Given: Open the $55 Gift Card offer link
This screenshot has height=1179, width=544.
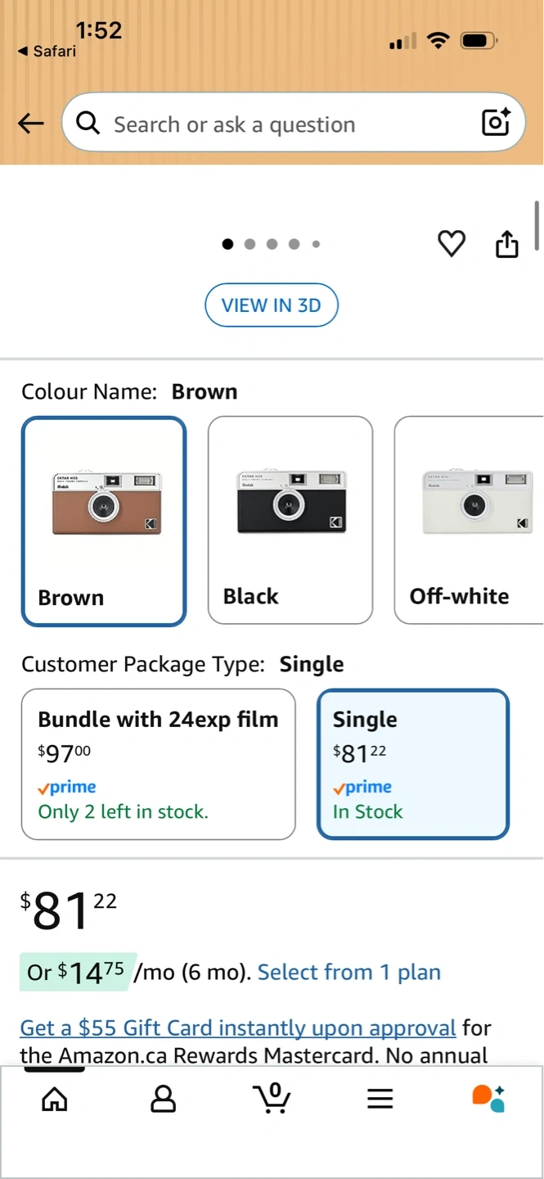Looking at the screenshot, I should point(237,1028).
